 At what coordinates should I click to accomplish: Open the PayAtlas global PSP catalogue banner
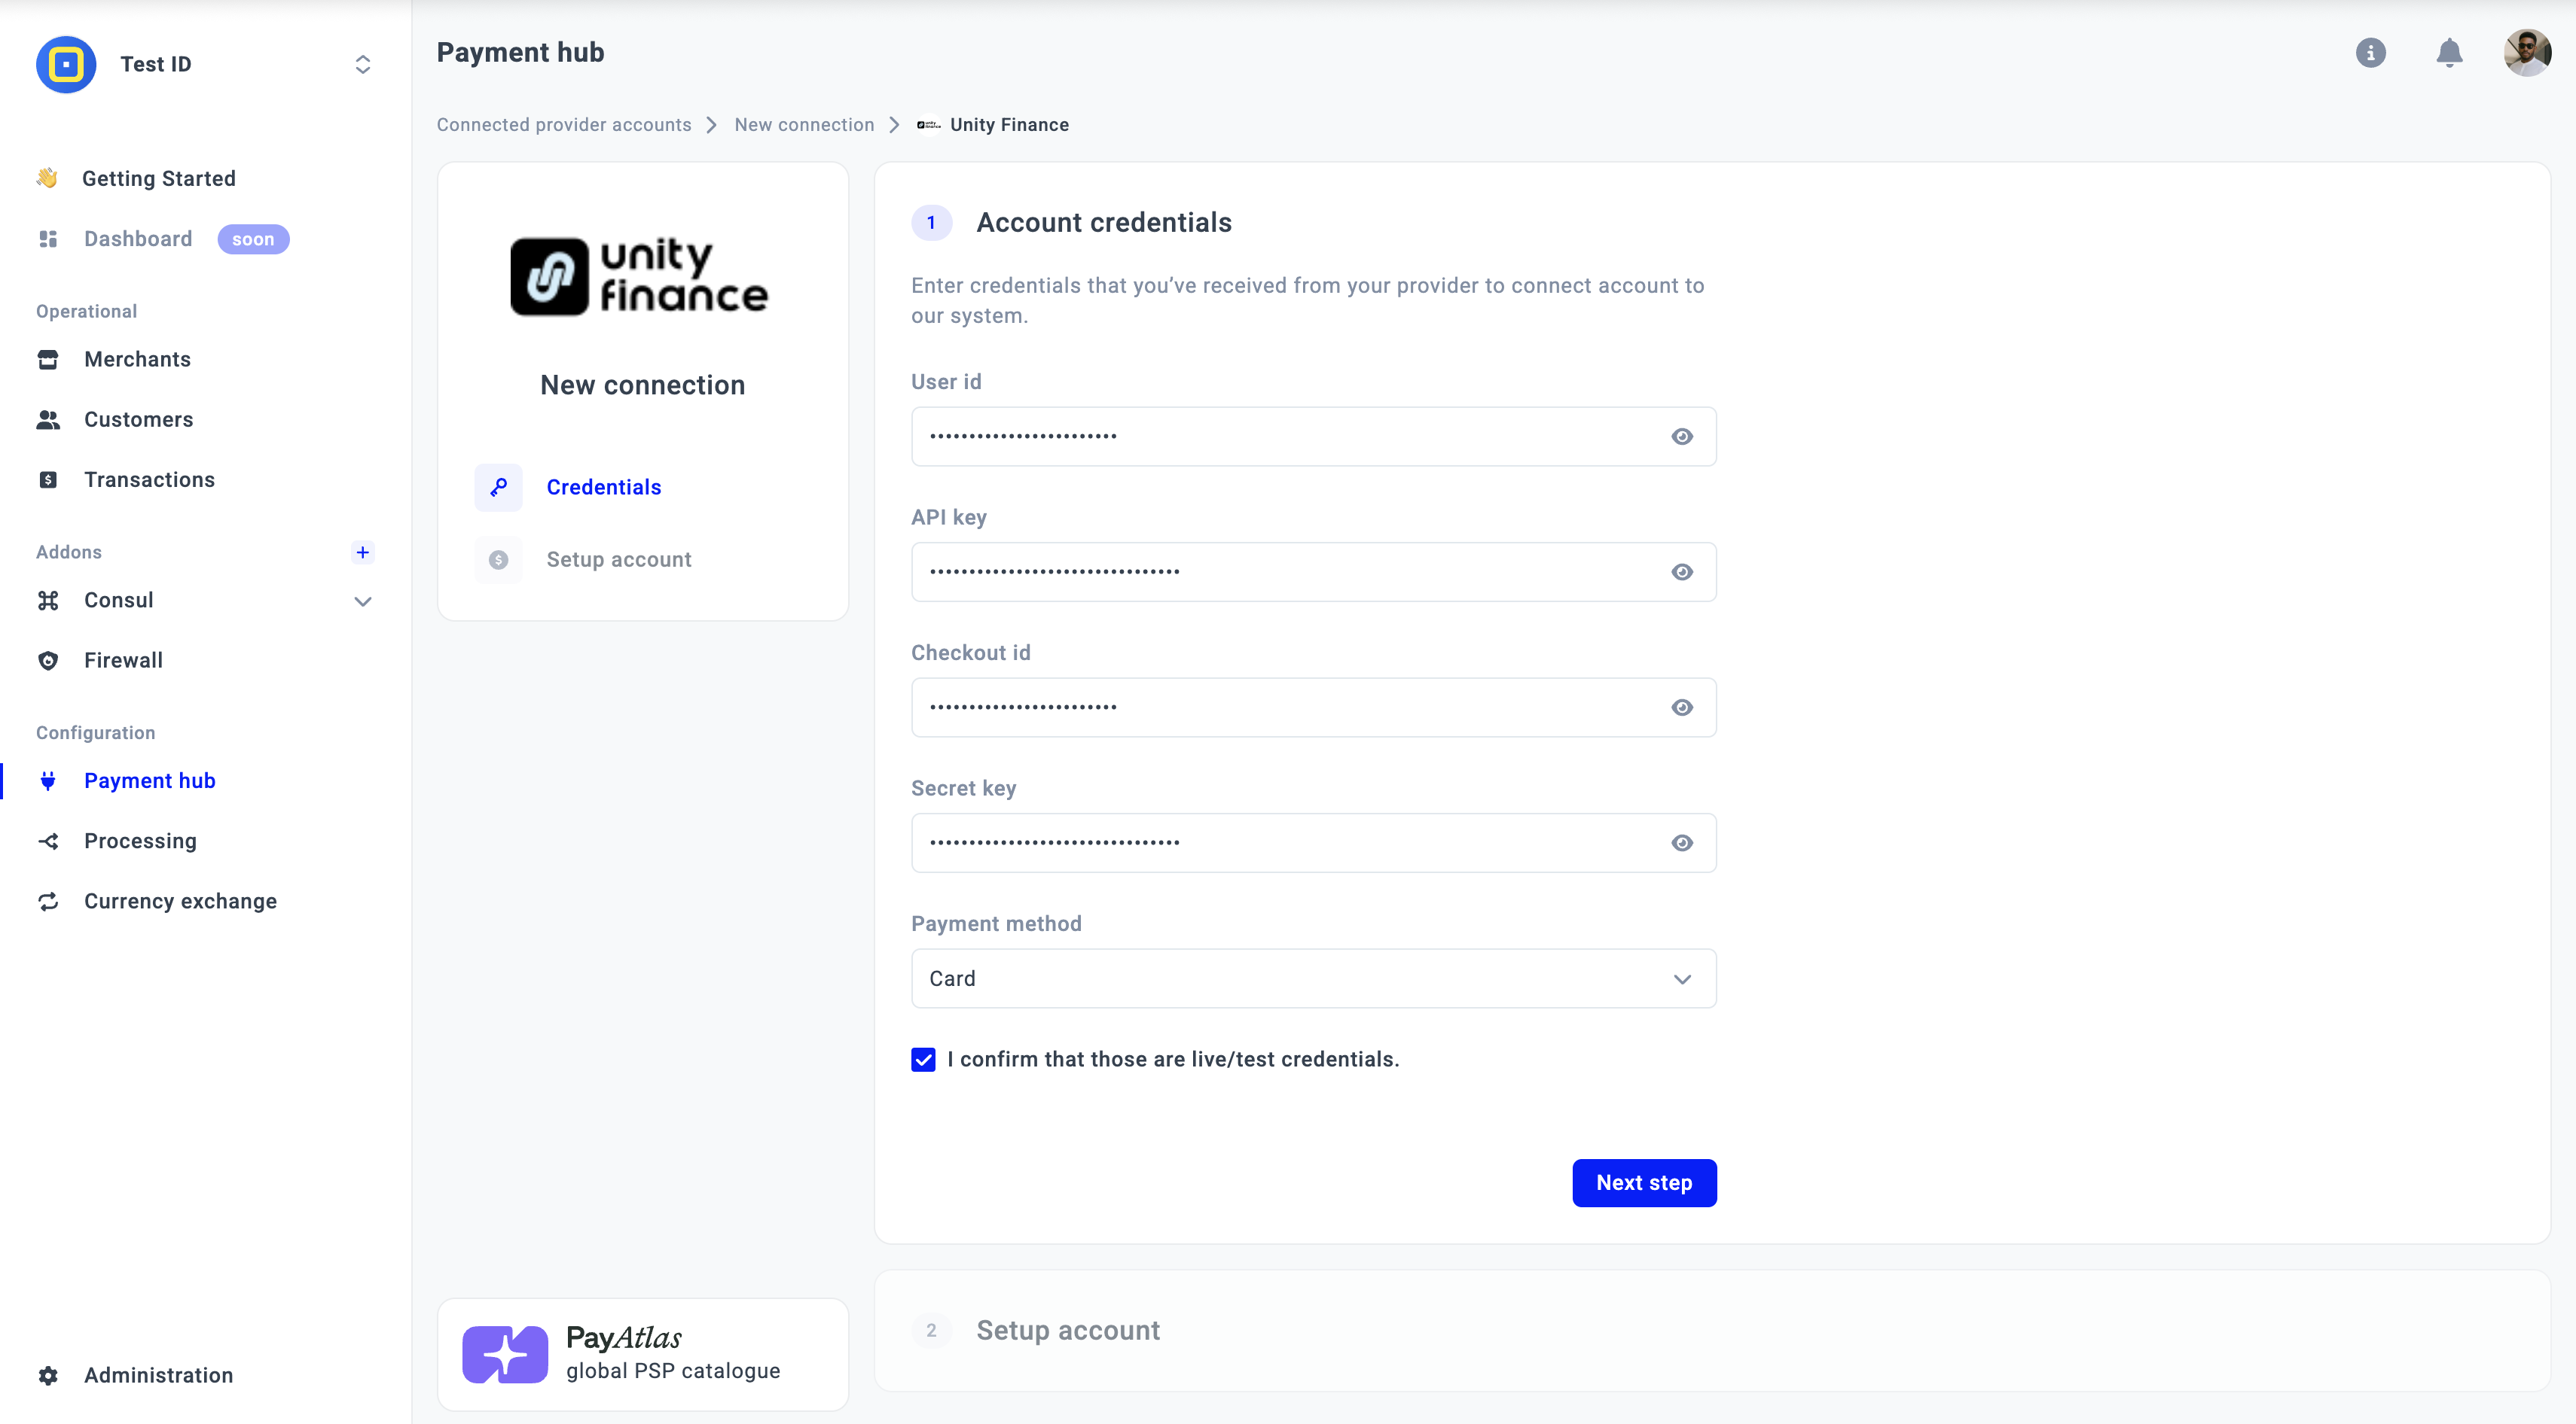pyautogui.click(x=642, y=1354)
